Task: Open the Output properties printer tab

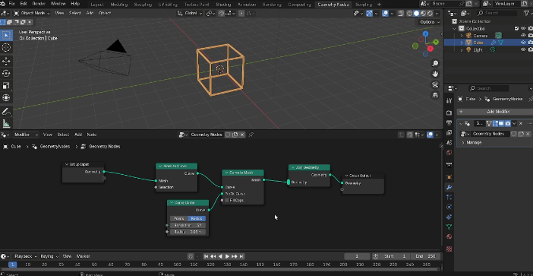Action: click(x=449, y=122)
